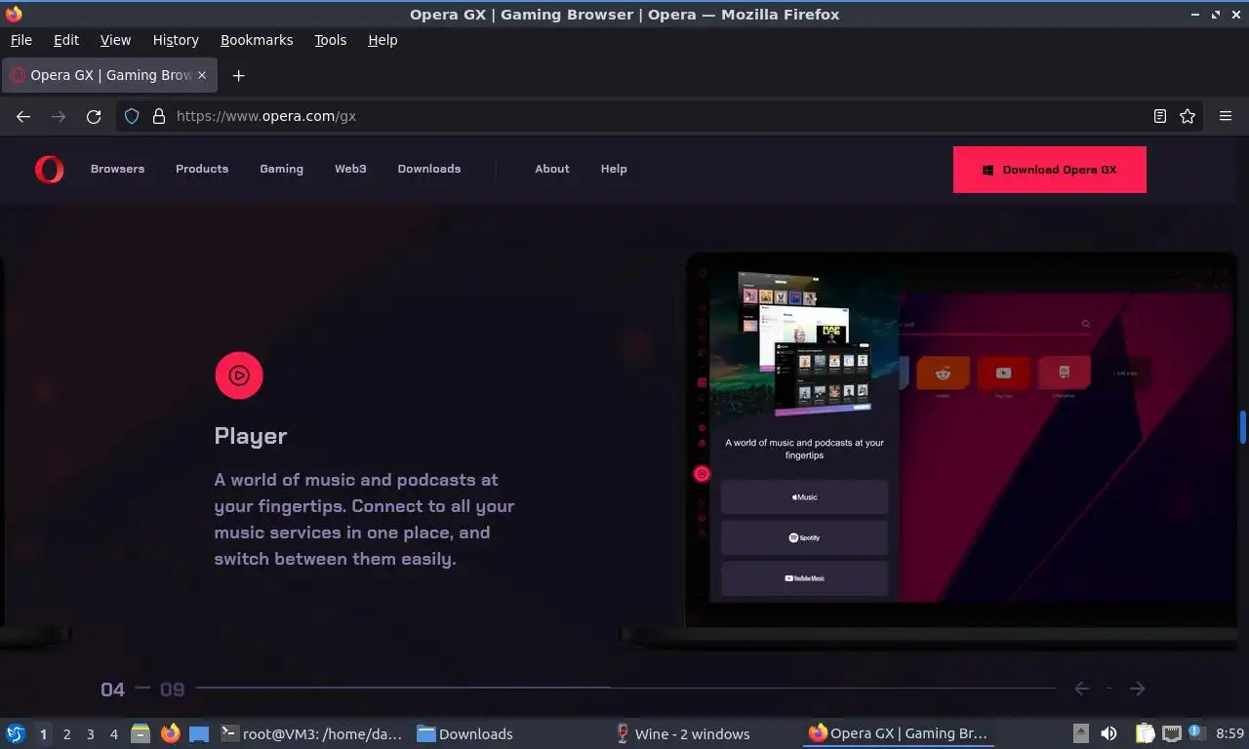Open the Bookmarks menu

point(257,40)
